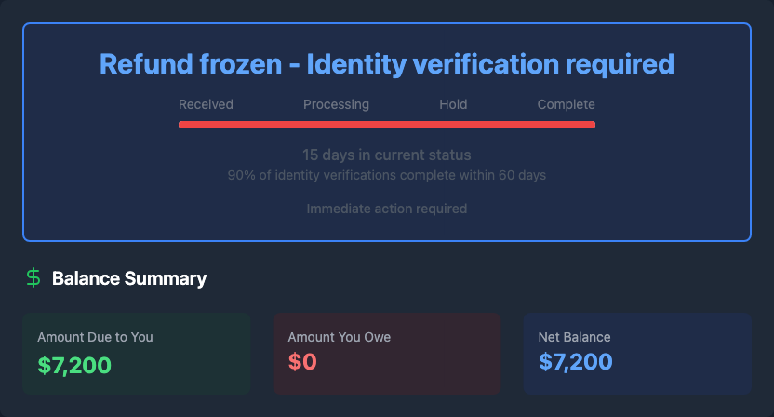Open the "Immediate action required" notice
This screenshot has width=774, height=417.
pyautogui.click(x=387, y=208)
